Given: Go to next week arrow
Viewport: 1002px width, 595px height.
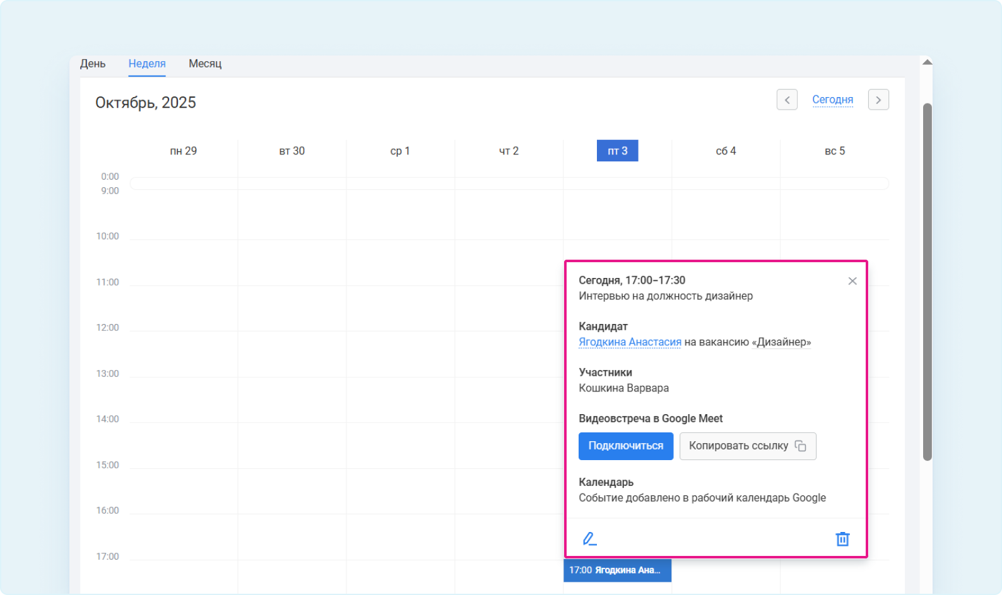Looking at the screenshot, I should click(x=878, y=100).
